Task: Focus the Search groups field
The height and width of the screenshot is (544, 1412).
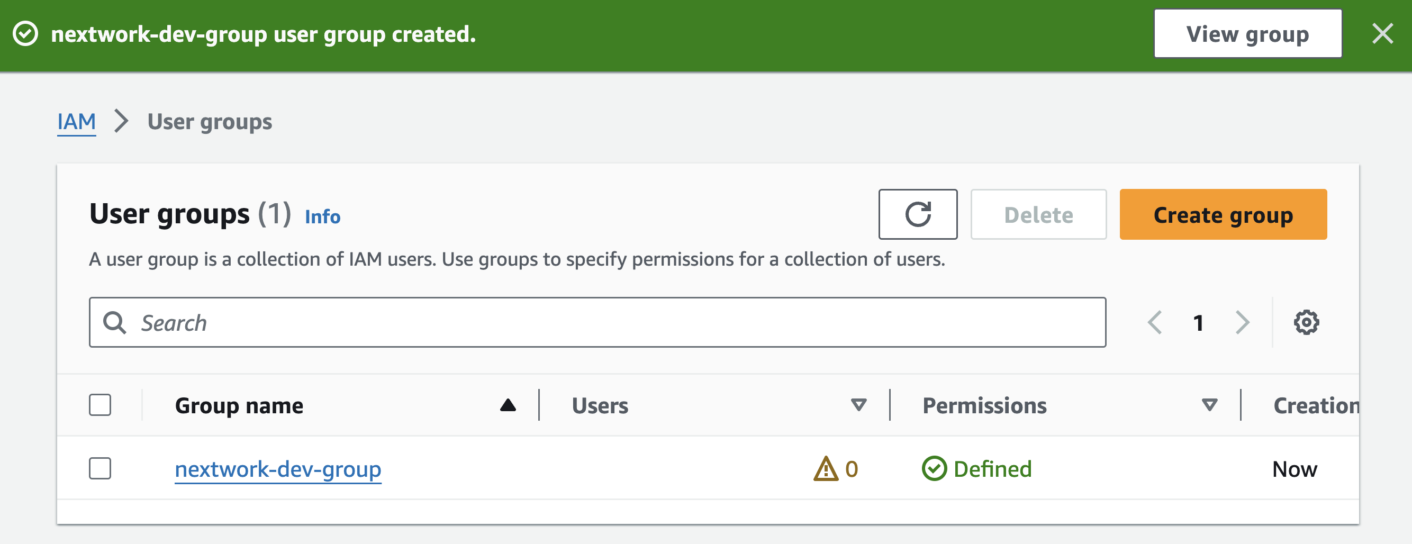Action: coord(598,323)
